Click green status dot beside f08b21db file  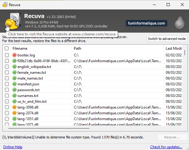pos(14,61)
